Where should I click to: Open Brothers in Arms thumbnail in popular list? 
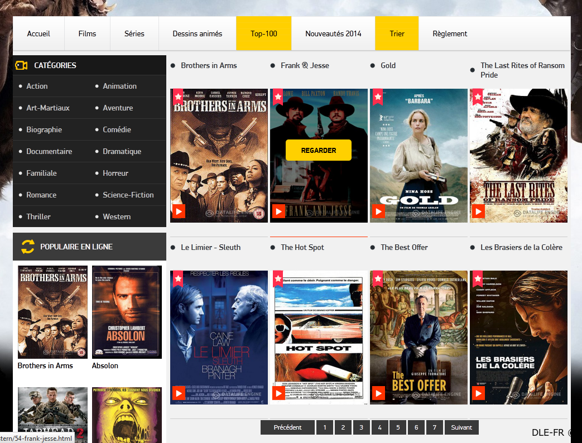tap(52, 312)
